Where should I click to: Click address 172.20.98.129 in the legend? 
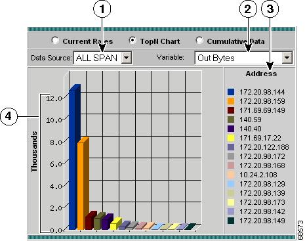[262, 184]
